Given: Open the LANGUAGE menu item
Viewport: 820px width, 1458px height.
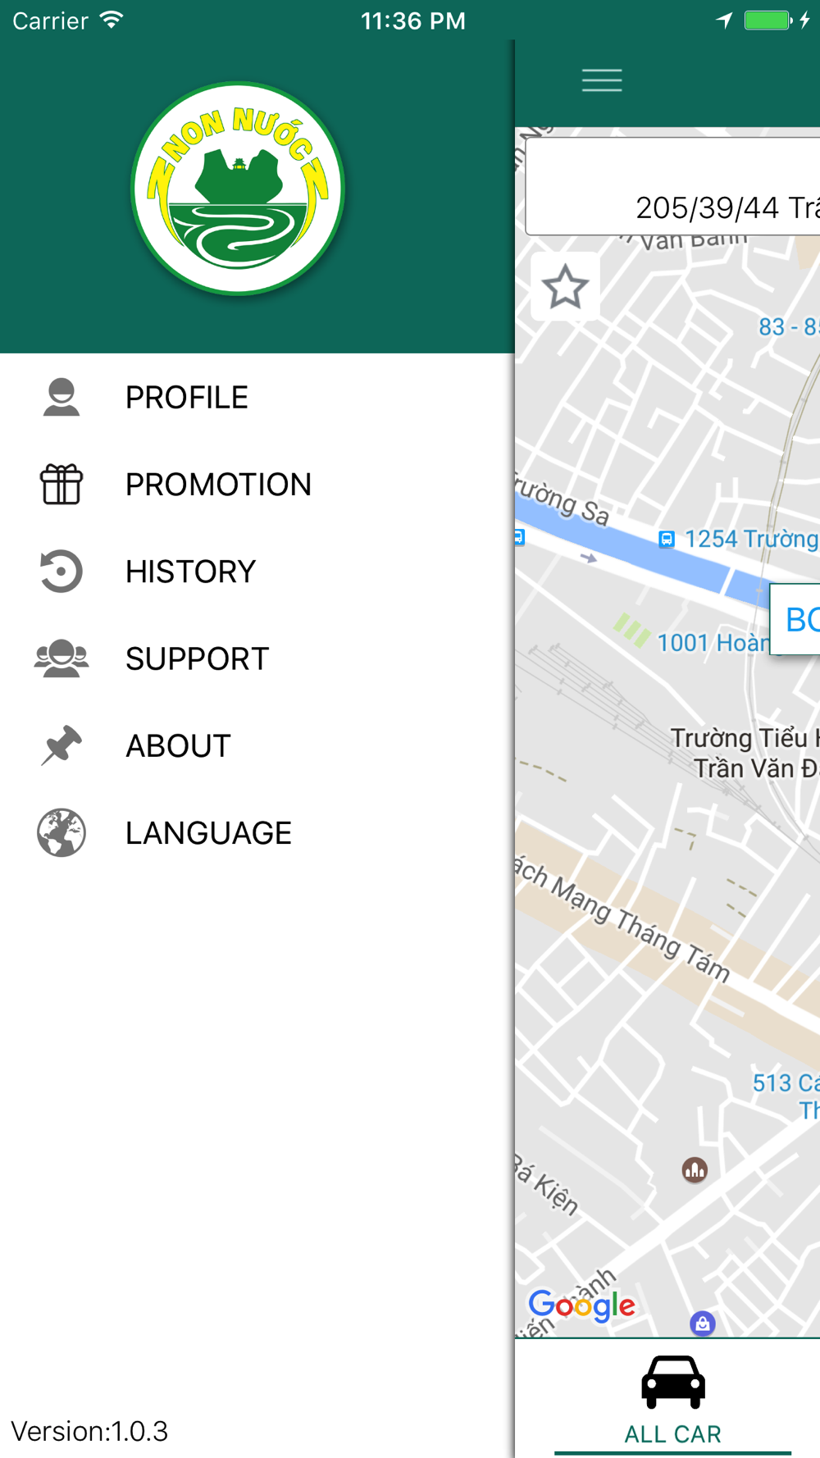Looking at the screenshot, I should (257, 832).
